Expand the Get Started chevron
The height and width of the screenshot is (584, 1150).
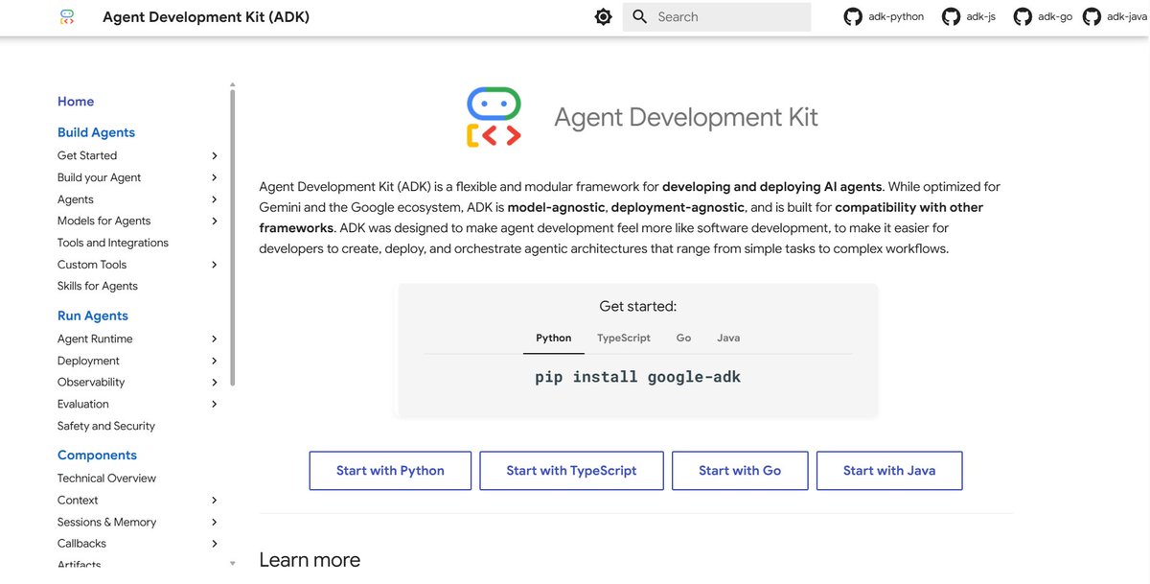coord(215,155)
